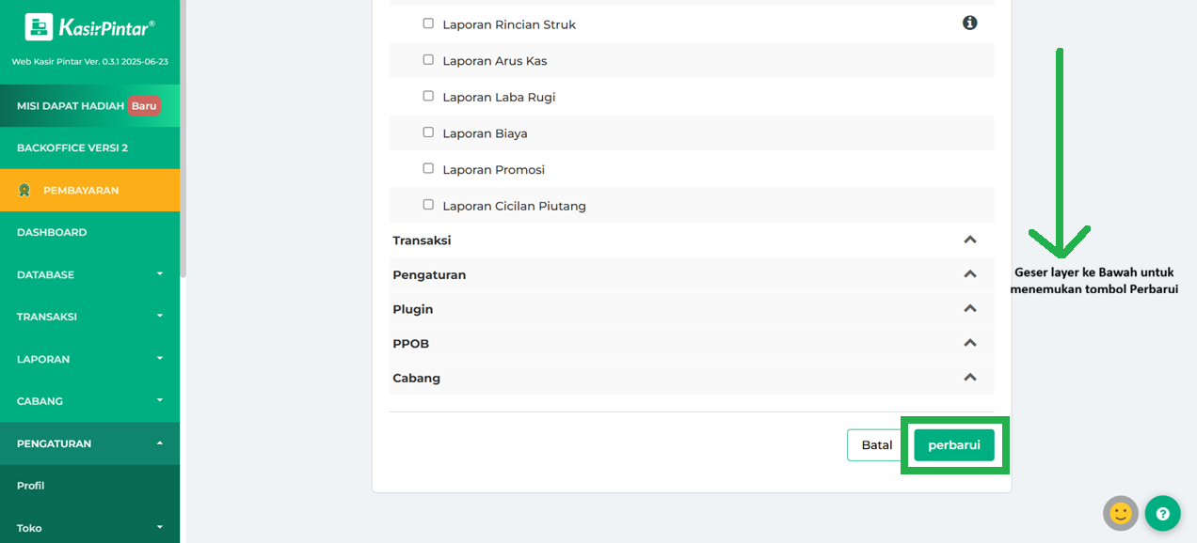Expand the Transaksi permissions section chevron
Screen dimensions: 1197x543
970,240
